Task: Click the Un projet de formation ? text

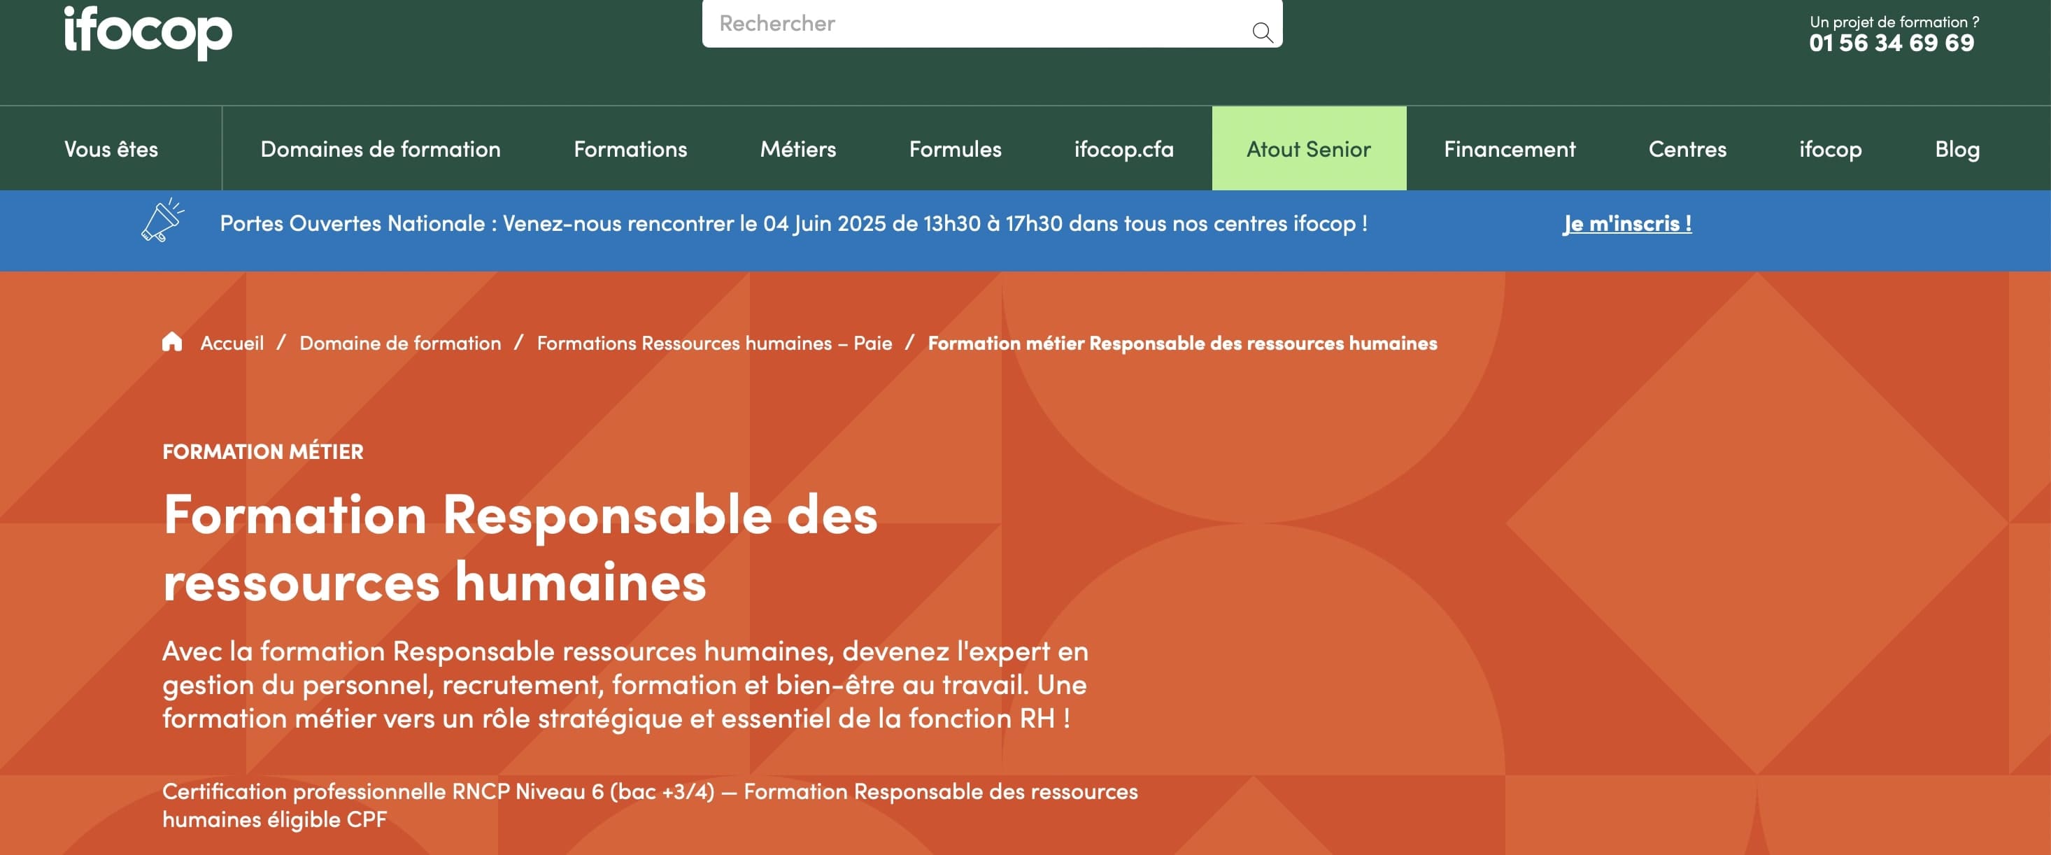Action: 1894,22
